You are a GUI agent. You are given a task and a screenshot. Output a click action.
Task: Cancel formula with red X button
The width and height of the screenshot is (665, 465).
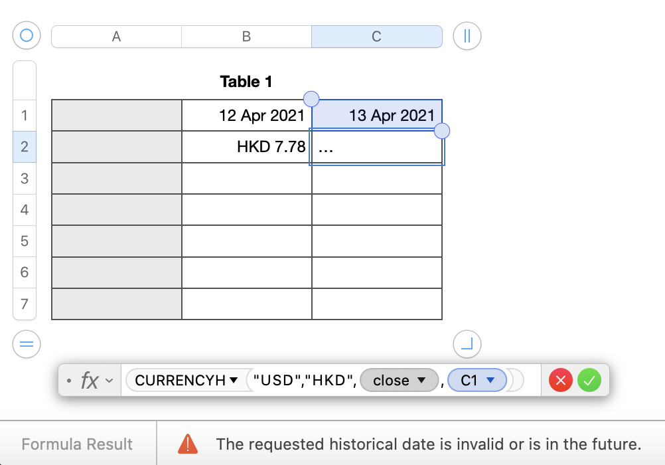pos(561,381)
